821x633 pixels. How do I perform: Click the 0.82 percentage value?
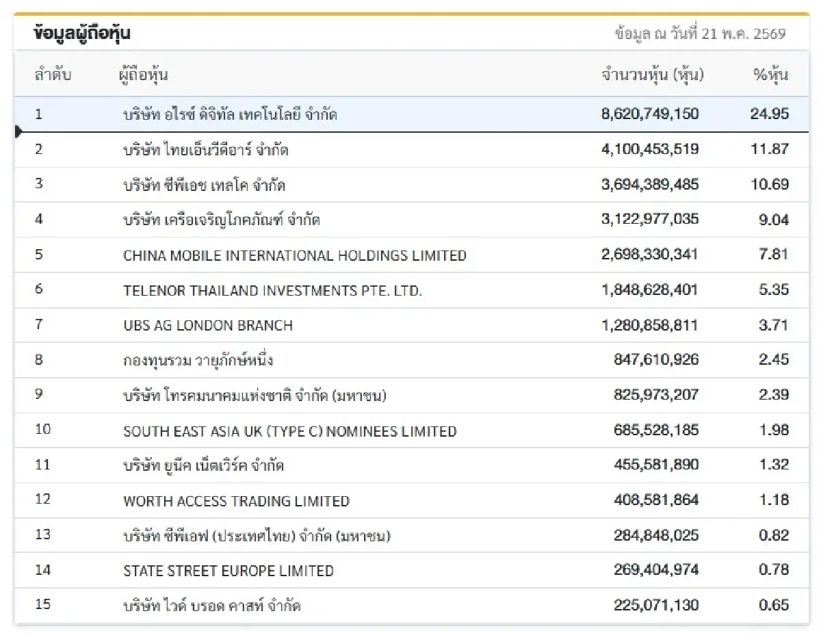coord(774,535)
